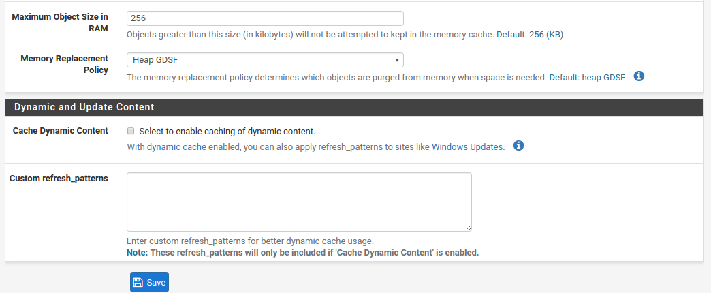Click 'Select to enable caching' checkbox label

227,132
